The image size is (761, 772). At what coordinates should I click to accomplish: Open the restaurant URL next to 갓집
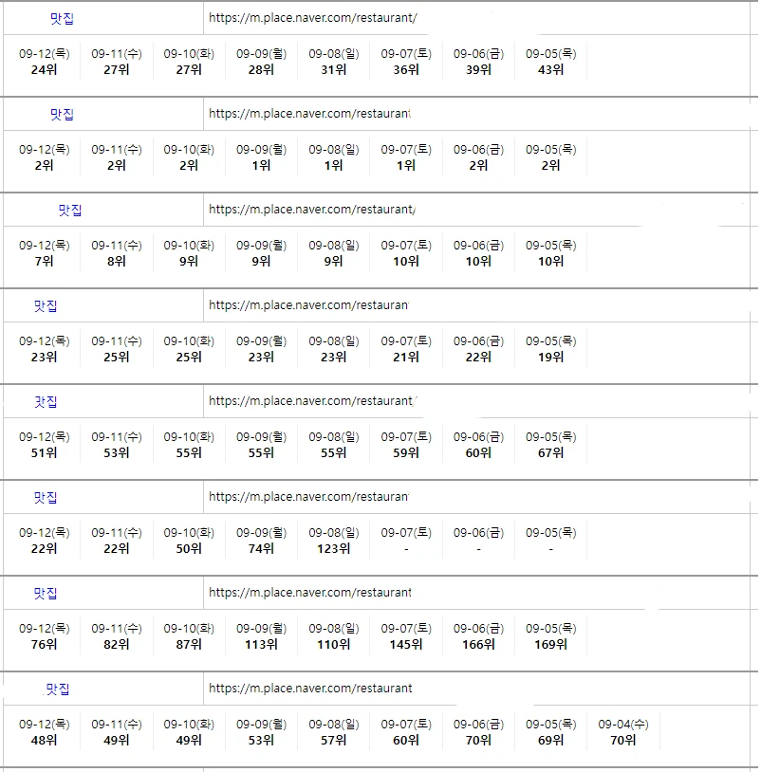(x=311, y=401)
